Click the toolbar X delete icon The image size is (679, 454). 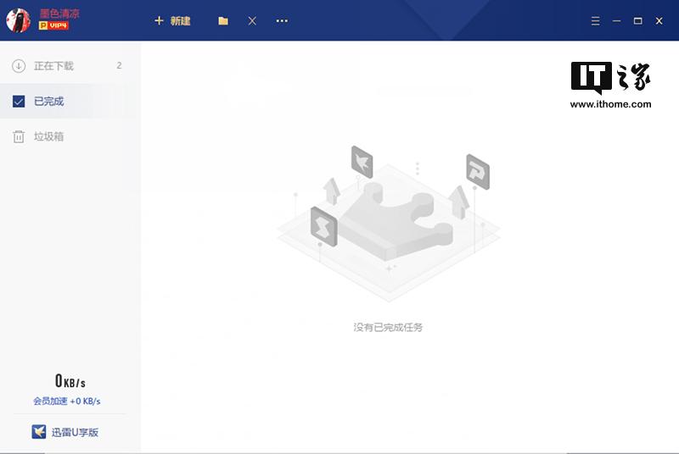tap(252, 20)
